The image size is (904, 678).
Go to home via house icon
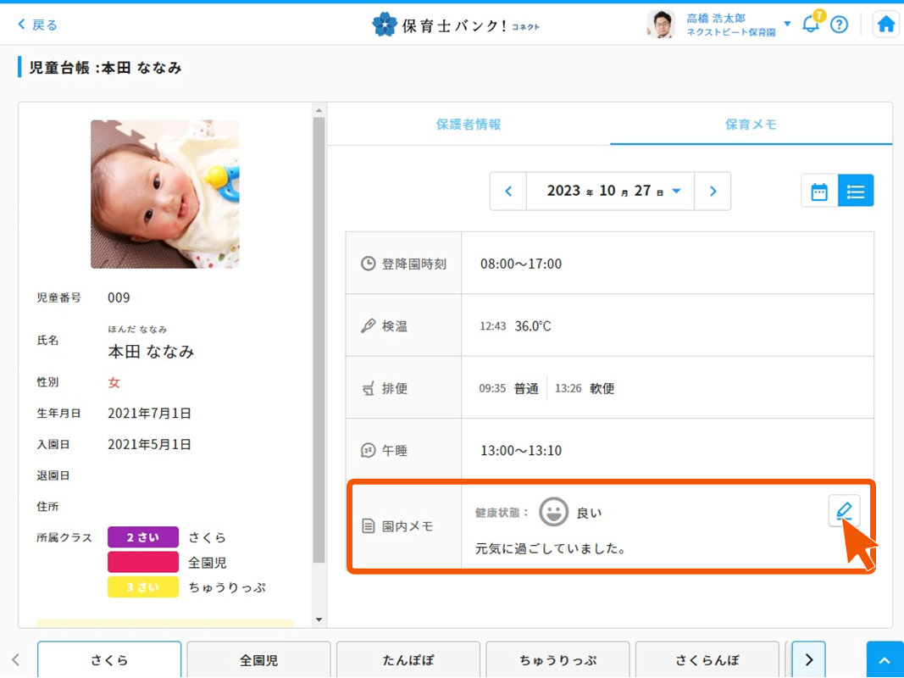click(885, 25)
